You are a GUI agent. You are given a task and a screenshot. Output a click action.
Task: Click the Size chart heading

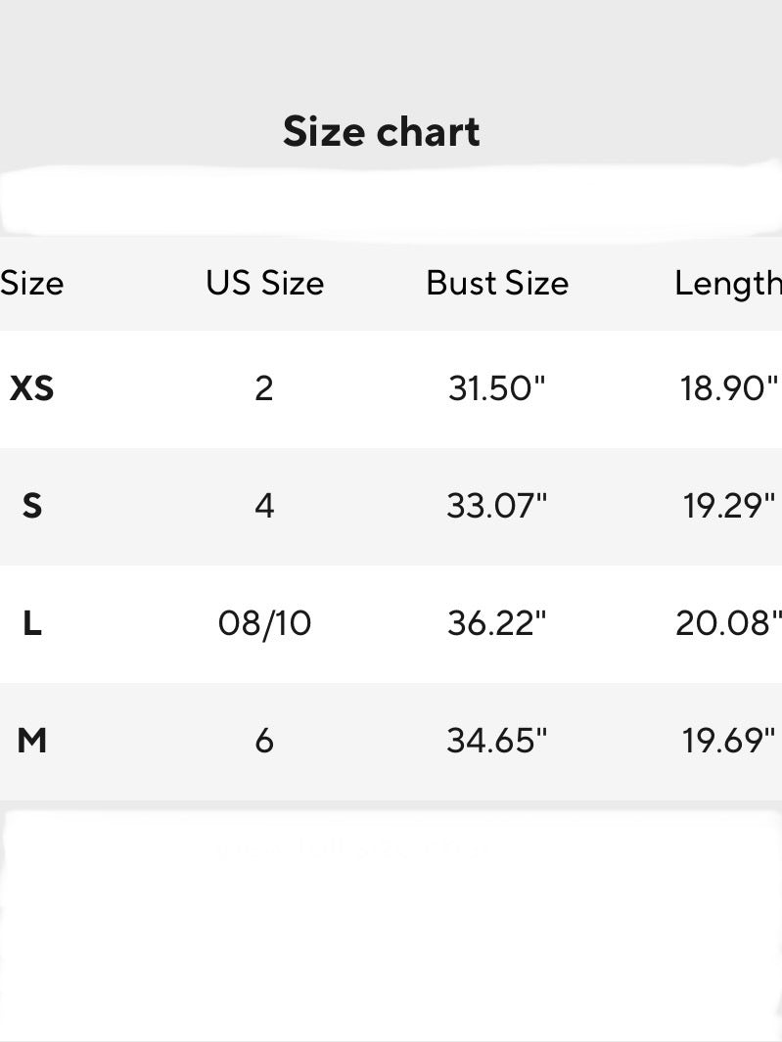[x=381, y=131]
